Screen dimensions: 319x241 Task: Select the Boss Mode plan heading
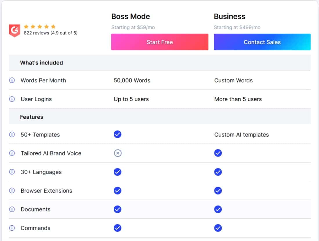point(130,17)
